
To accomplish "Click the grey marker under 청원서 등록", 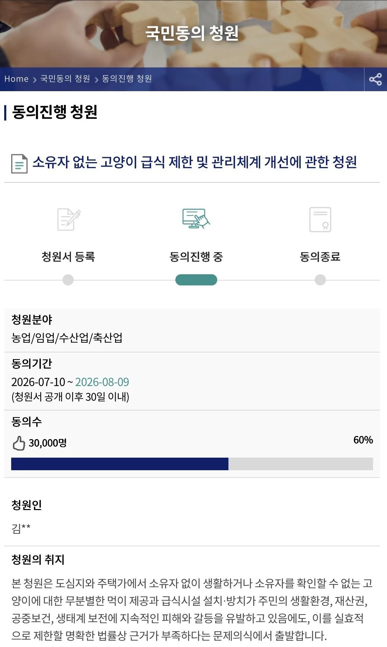I will tap(68, 280).
